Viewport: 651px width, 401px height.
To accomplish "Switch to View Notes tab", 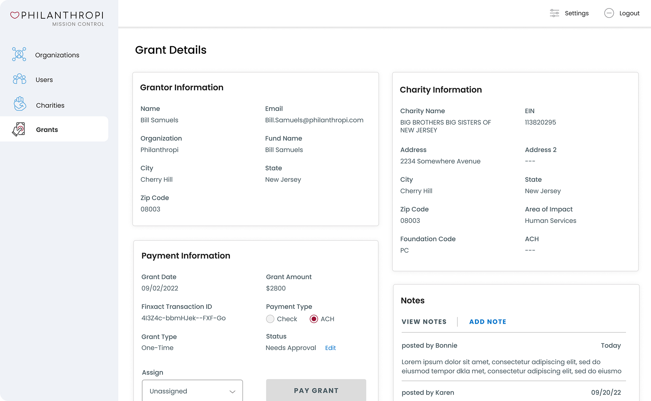I will 424,322.
